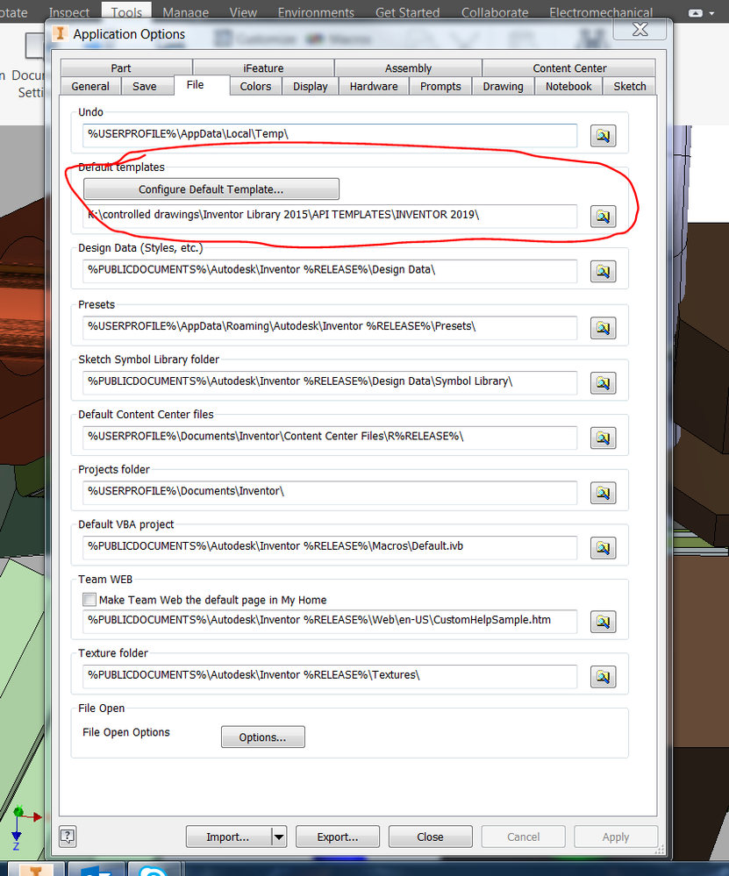Open the Prompts tab
The height and width of the screenshot is (876, 729).
coord(440,87)
